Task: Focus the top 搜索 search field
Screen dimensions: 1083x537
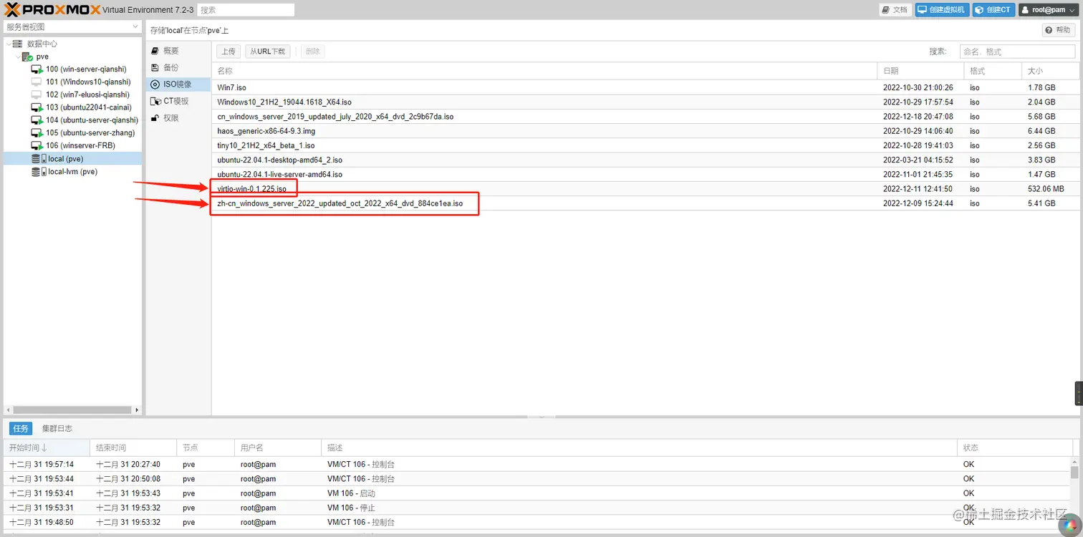Action: coord(246,10)
